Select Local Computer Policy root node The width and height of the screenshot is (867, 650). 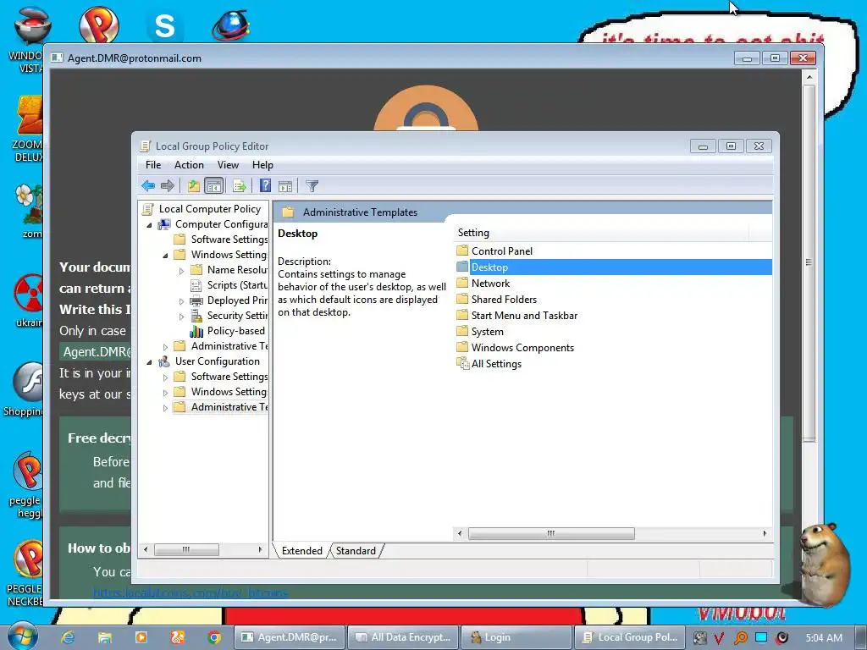(210, 209)
